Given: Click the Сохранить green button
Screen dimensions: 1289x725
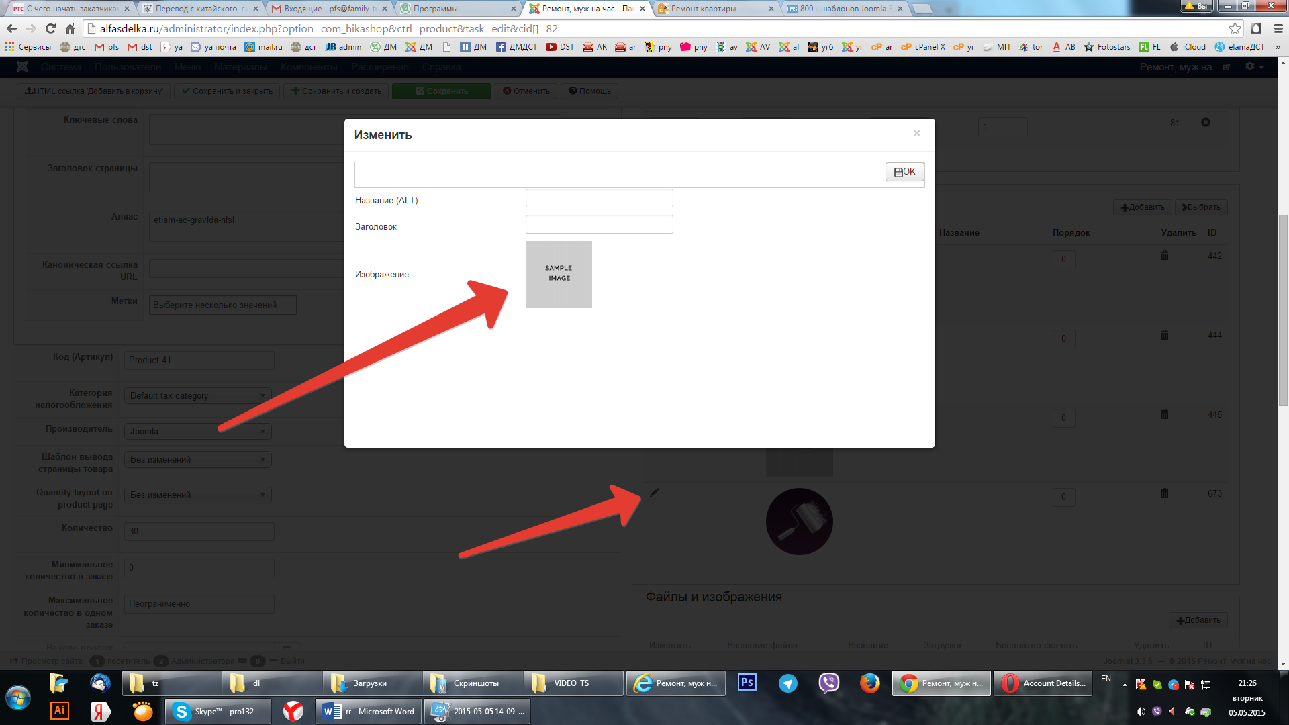Looking at the screenshot, I should pyautogui.click(x=441, y=91).
